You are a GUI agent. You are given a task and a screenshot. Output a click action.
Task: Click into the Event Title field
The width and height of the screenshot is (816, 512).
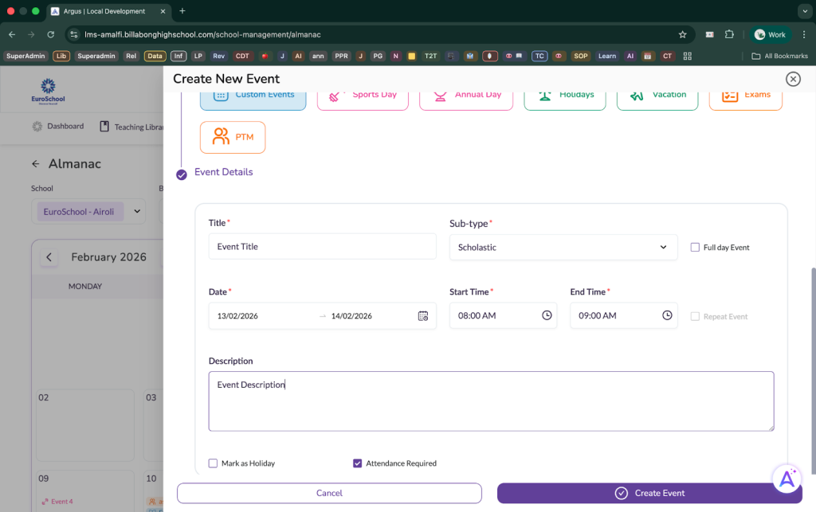coord(322,247)
